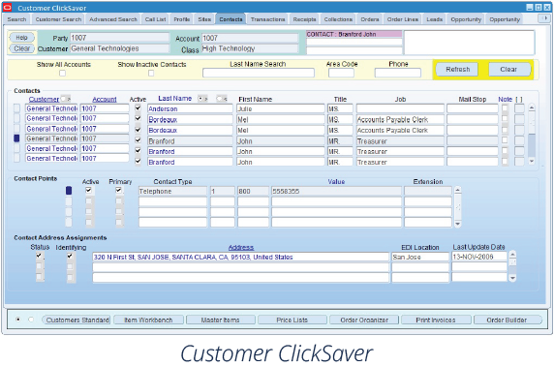
Task: Toggle Active checkbox on Telephone contact point
Action: (x=89, y=191)
